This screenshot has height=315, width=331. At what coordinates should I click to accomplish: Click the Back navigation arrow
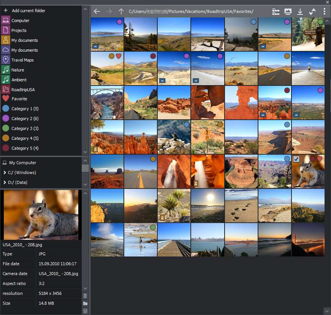click(x=97, y=11)
